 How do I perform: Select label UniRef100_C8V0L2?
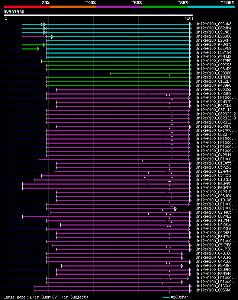point(213,216)
